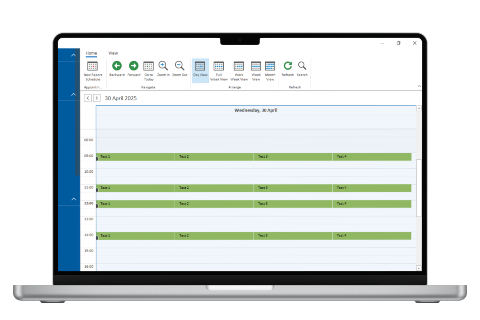The height and width of the screenshot is (320, 480).
Task: Select Test 4 appointment at 14:00
Action: [372, 236]
